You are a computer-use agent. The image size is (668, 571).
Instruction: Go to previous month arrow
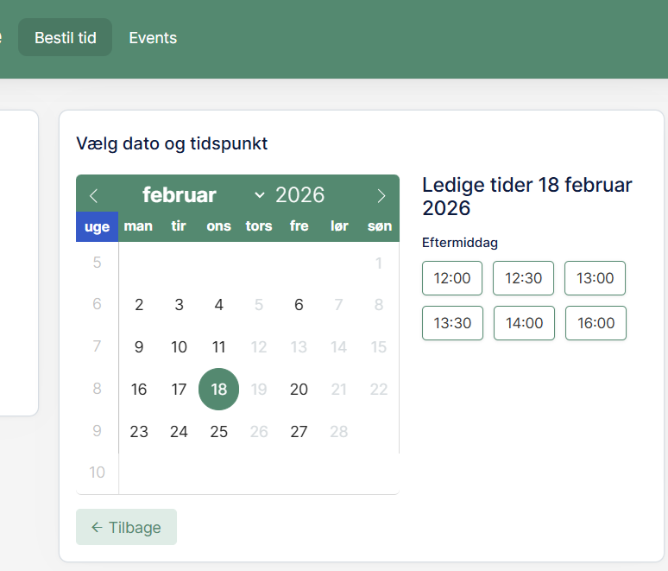click(x=94, y=196)
